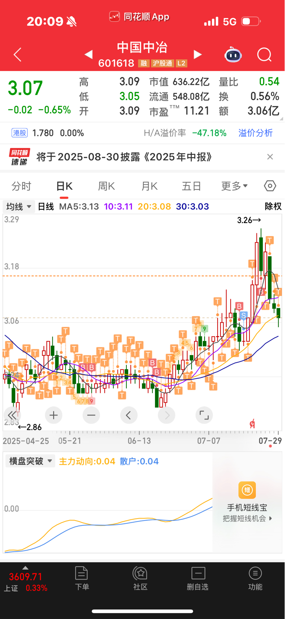Zoom out chart with minus button
The height and width of the screenshot is (619, 285).
pos(91,415)
